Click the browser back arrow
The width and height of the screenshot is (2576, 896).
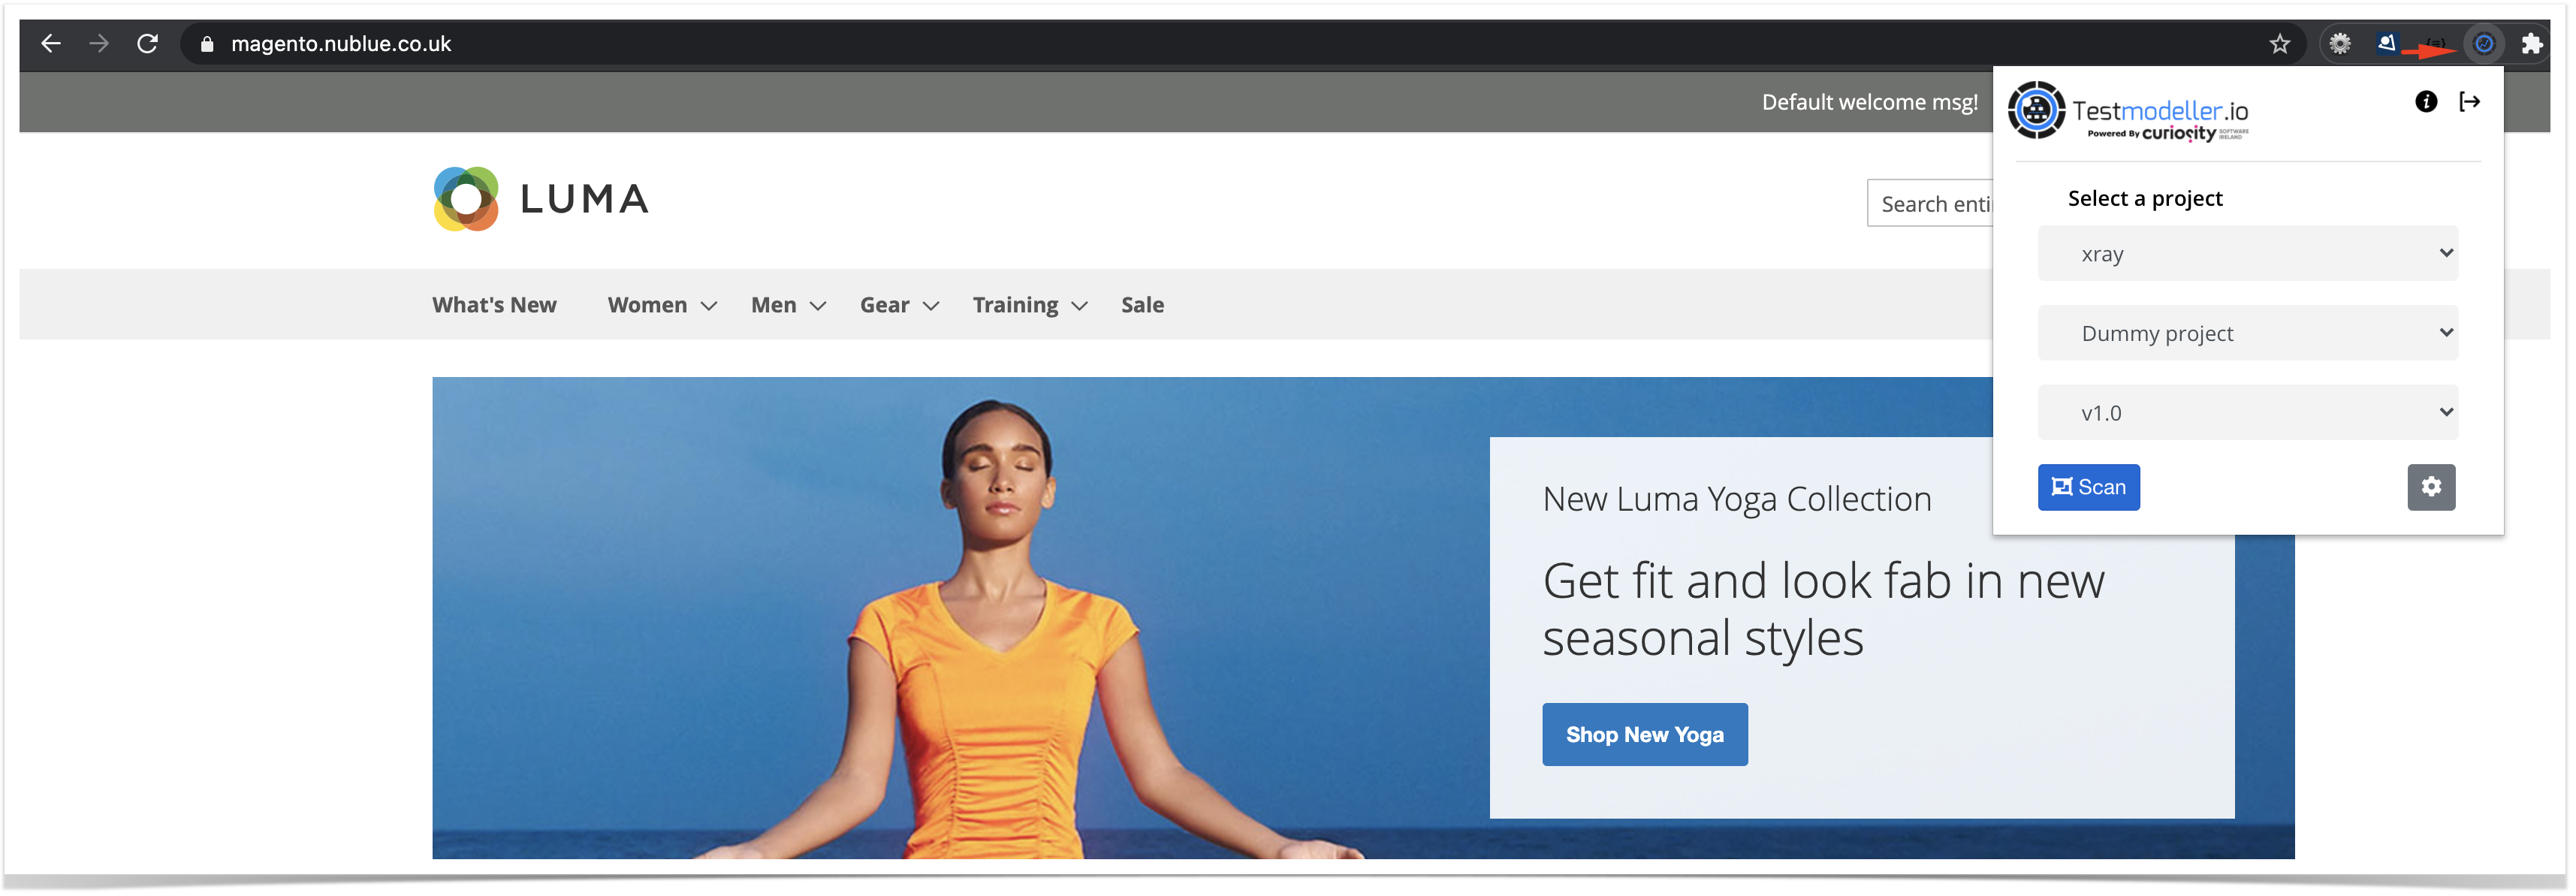tap(51, 44)
